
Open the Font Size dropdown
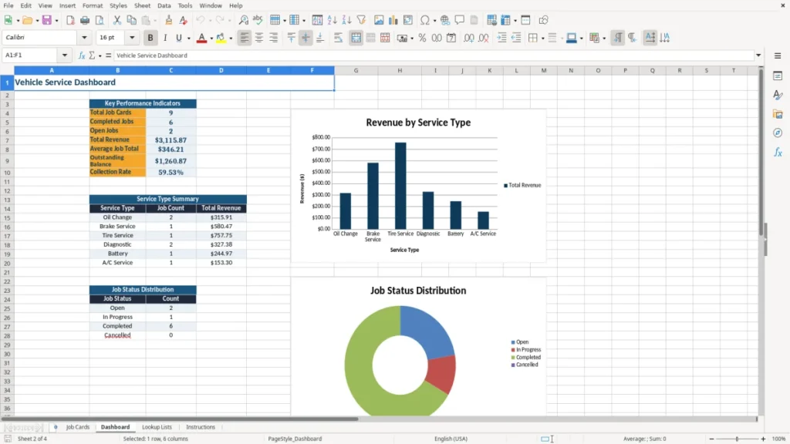point(132,38)
